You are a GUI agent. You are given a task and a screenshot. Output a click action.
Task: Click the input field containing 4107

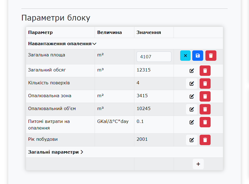coord(154,57)
